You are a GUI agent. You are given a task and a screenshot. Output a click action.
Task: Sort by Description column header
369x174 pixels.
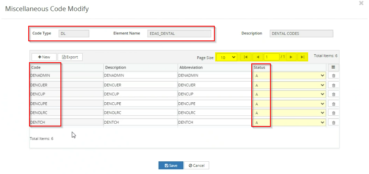coord(116,67)
